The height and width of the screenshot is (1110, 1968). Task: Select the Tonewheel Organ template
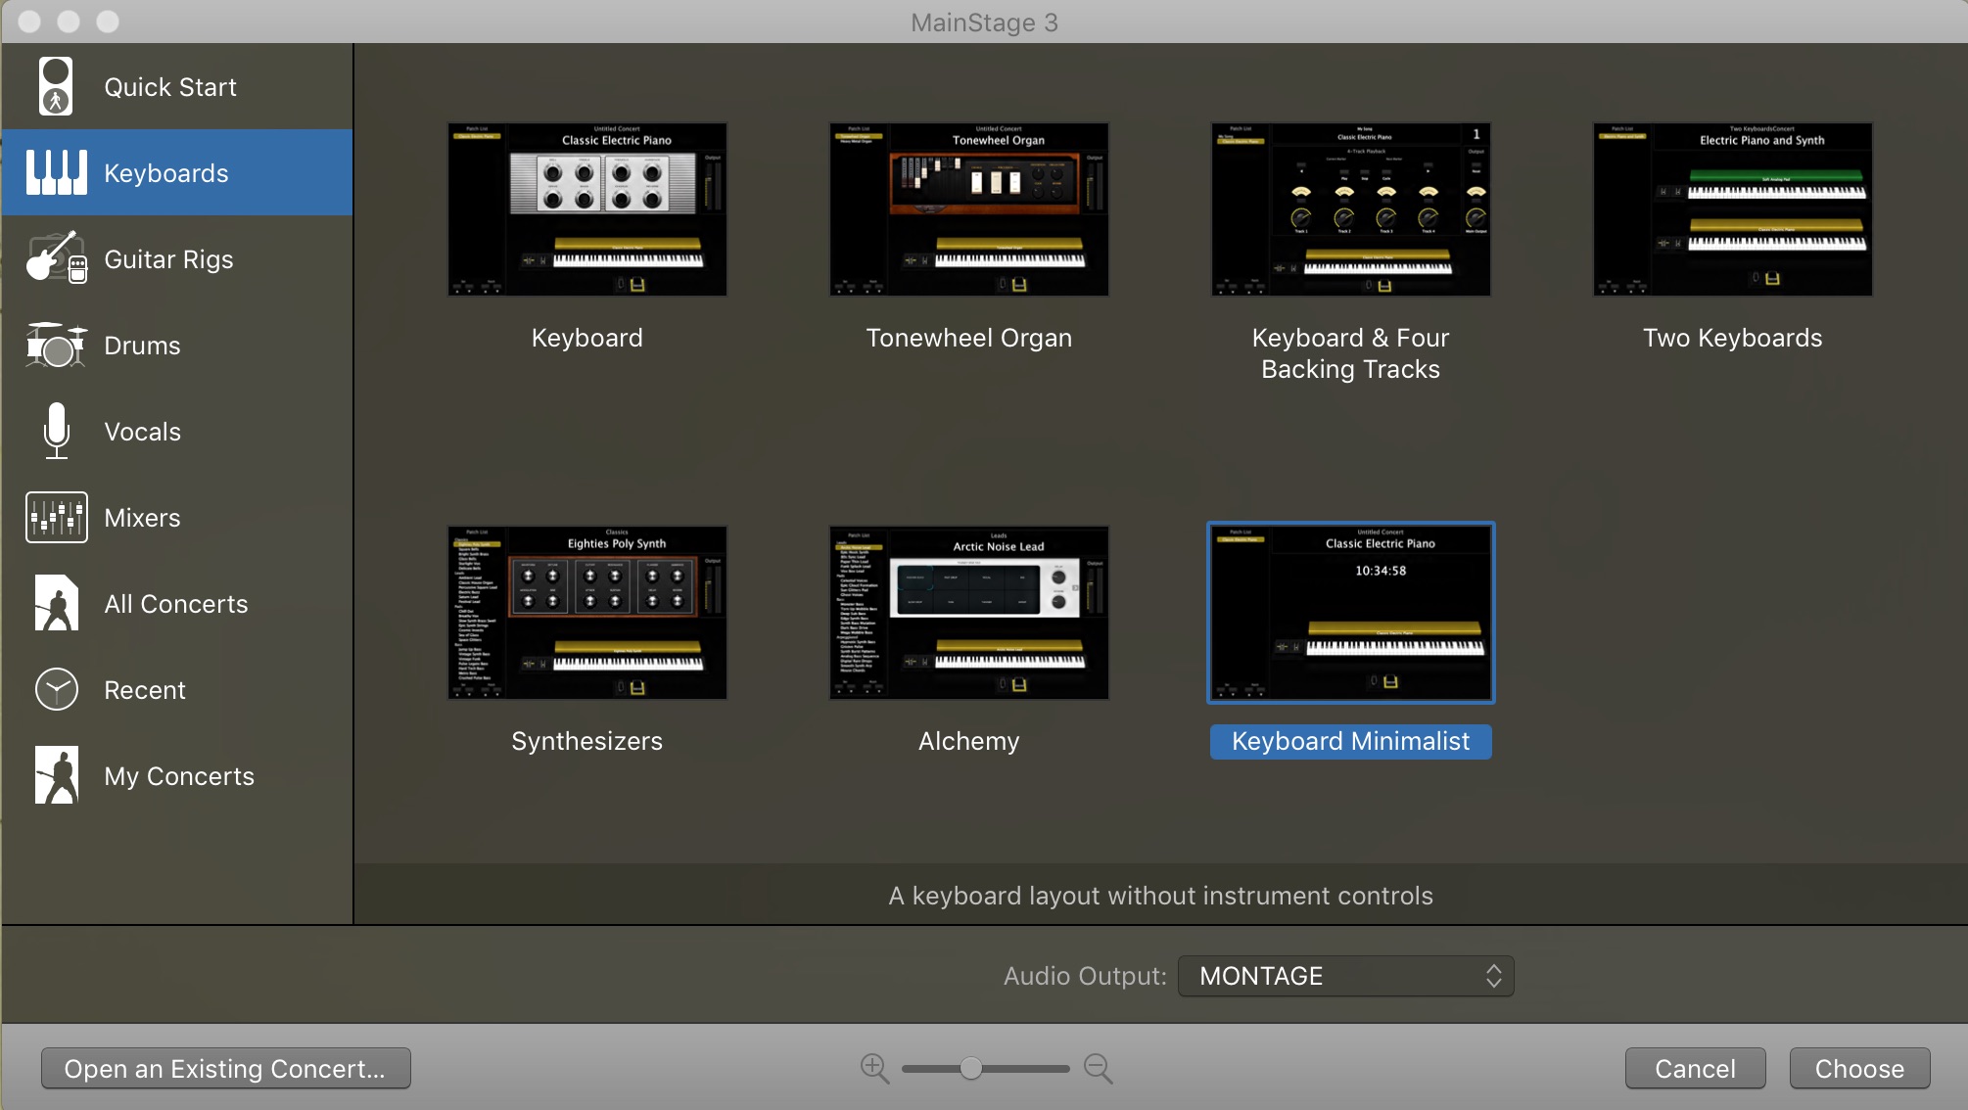pyautogui.click(x=967, y=208)
